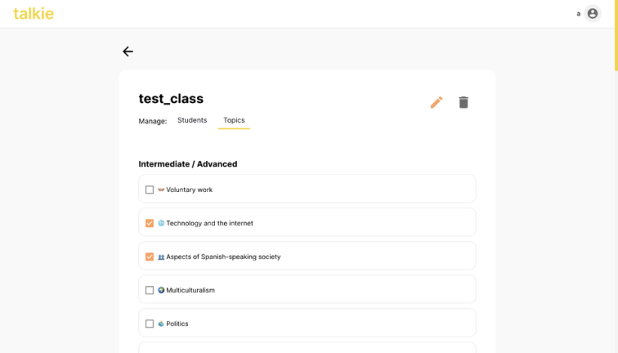This screenshot has height=353, width=618.
Task: Click the Technology and the internet emoji icon
Action: [x=161, y=223]
